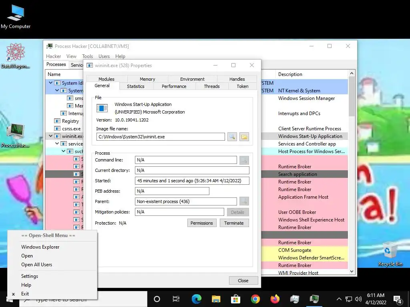Select the Processes tab in Process Hacker
The width and height of the screenshot is (410, 307).
point(56,64)
